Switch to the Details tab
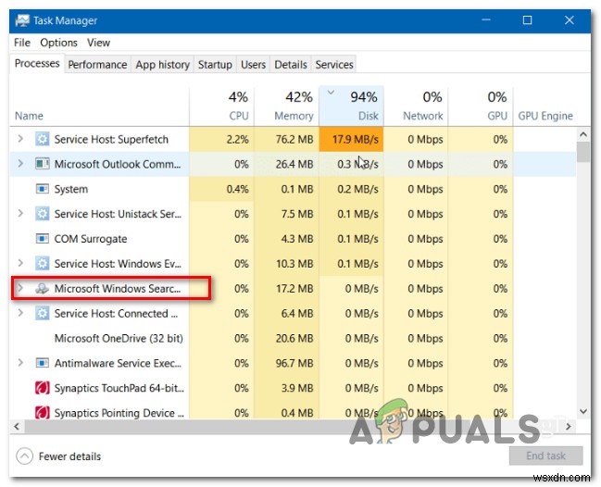Viewport: 601px width, 487px height. pos(291,65)
